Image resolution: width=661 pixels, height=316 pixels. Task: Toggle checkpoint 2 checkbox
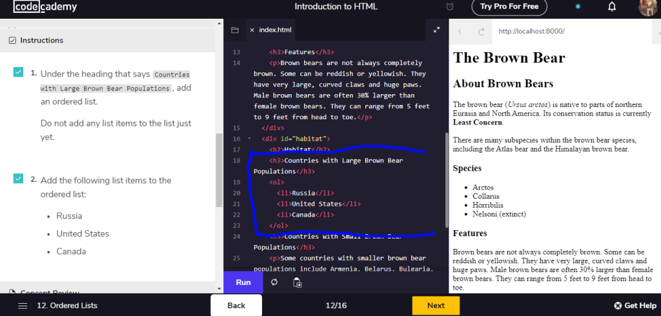pos(18,179)
